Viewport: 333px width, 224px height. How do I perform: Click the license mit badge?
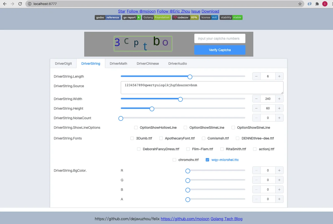point(209,17)
